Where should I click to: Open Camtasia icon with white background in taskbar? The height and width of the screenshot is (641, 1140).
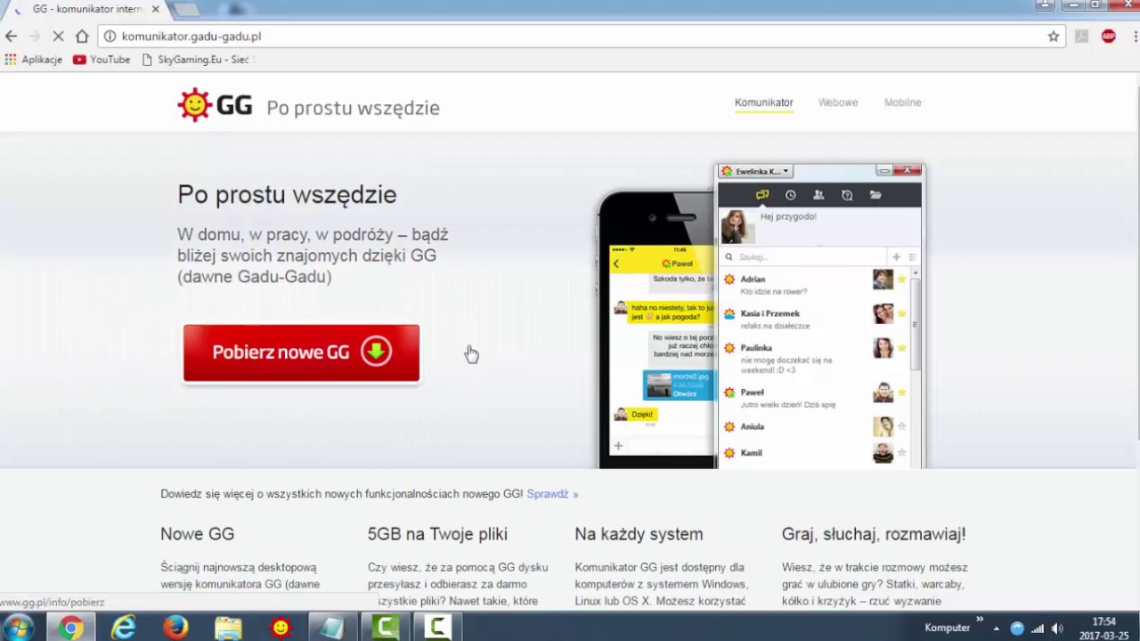click(x=437, y=628)
